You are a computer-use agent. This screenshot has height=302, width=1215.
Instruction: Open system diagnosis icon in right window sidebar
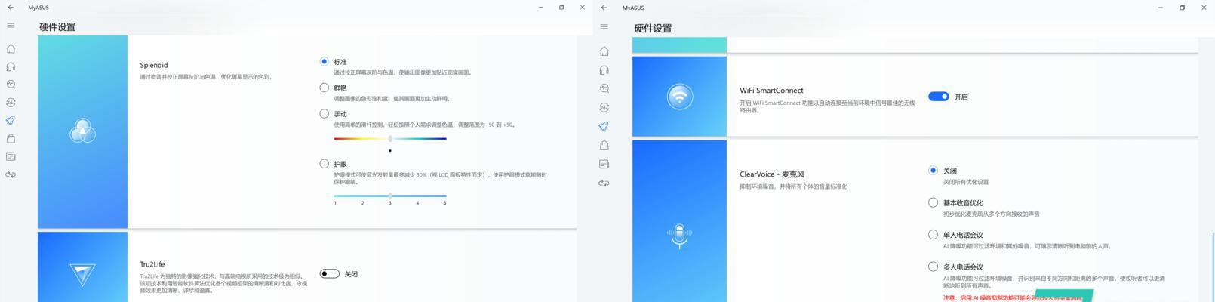pyautogui.click(x=604, y=88)
